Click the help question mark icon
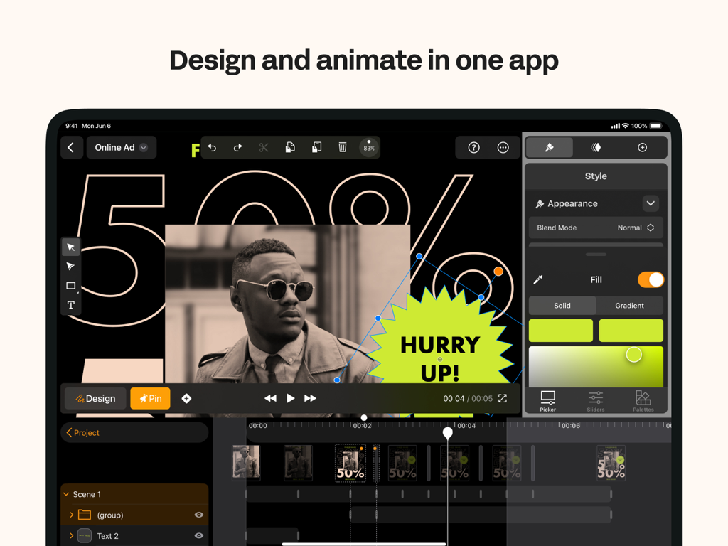This screenshot has height=546, width=728. pos(473,147)
